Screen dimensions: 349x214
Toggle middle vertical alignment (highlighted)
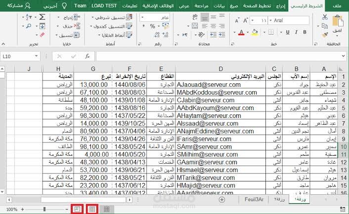pos(205,17)
